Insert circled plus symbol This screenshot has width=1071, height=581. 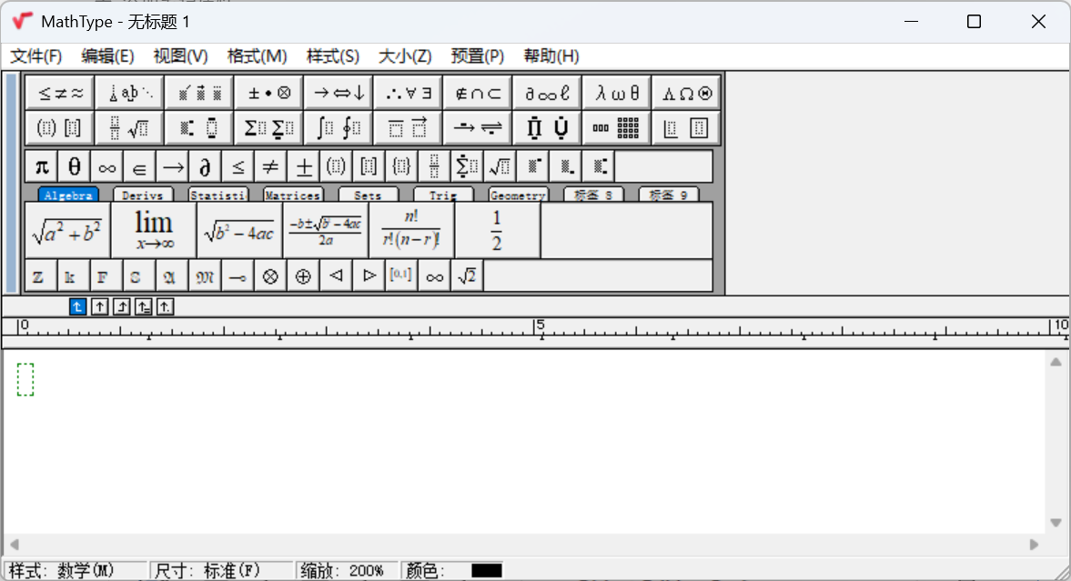303,276
